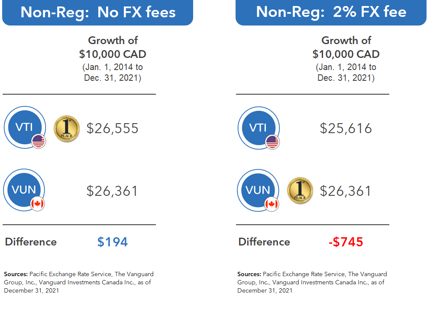This screenshot has width=430, height=309.
Task: Click the Sources text below the -$745 difference
Action: click(312, 282)
